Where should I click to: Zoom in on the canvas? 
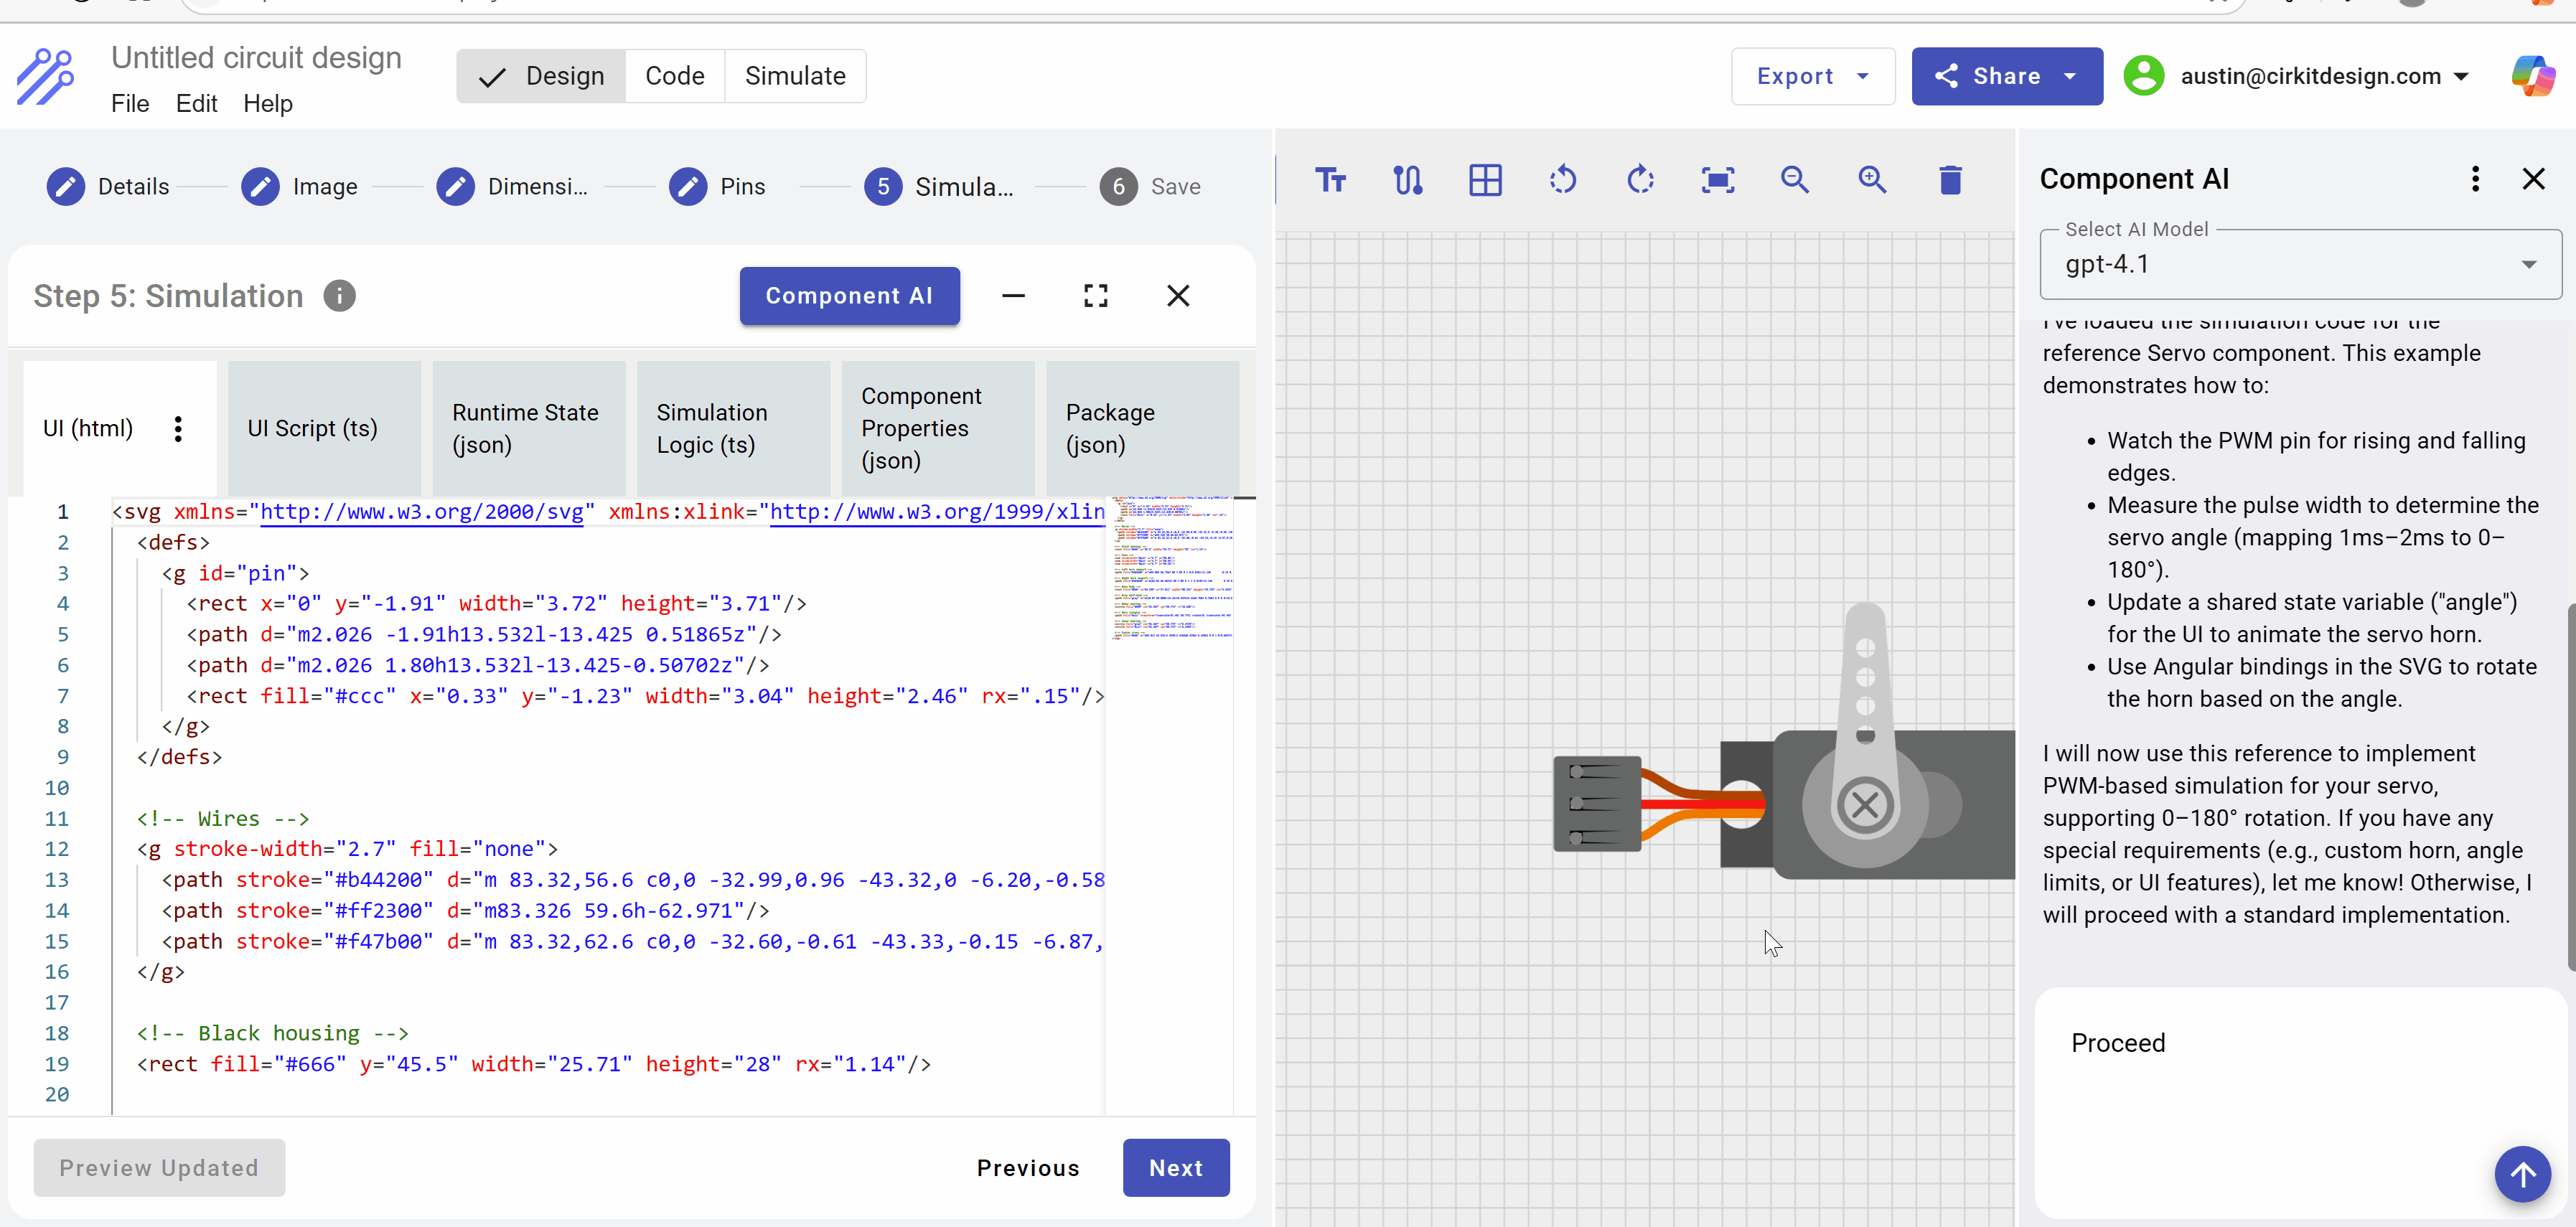click(1872, 180)
